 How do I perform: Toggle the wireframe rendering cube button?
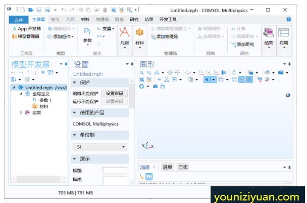pyautogui.click(x=234, y=79)
